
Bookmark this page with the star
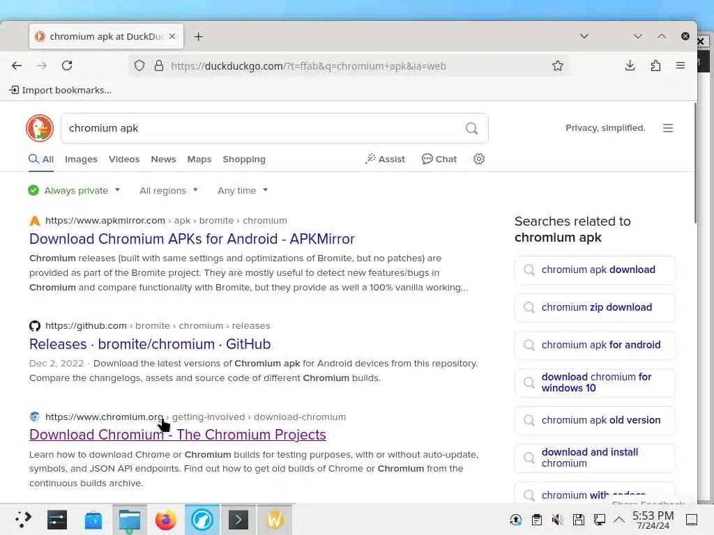558,66
